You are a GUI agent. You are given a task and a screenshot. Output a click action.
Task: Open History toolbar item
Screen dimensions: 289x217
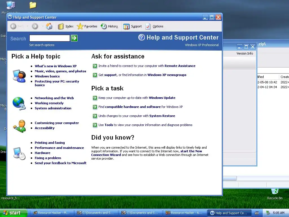pos(109,26)
